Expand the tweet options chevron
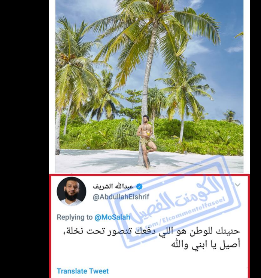 coord(237,185)
